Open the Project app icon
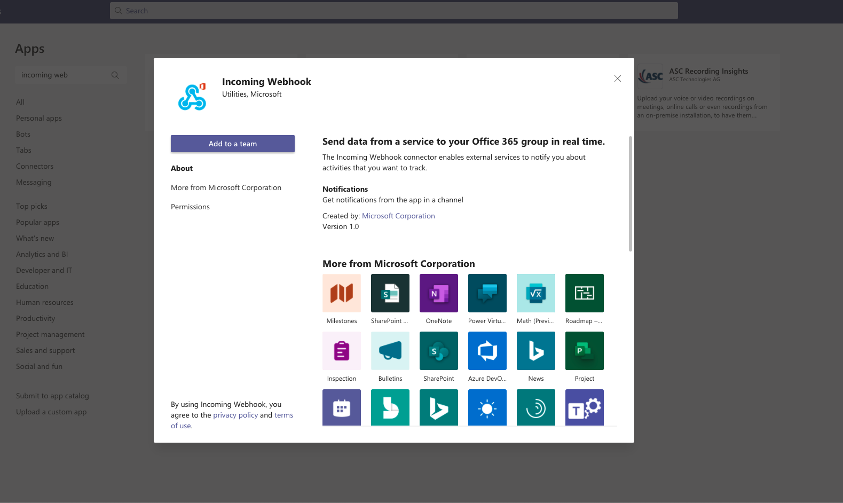The height and width of the screenshot is (503, 843). coord(585,351)
